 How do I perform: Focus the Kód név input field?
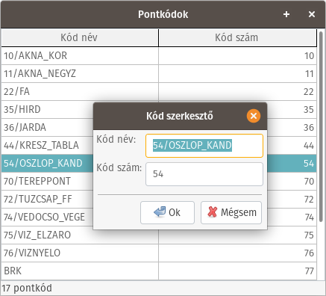pyautogui.click(x=204, y=146)
